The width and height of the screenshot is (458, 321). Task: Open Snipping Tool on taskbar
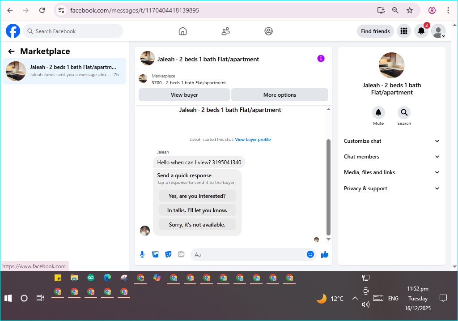point(124,278)
